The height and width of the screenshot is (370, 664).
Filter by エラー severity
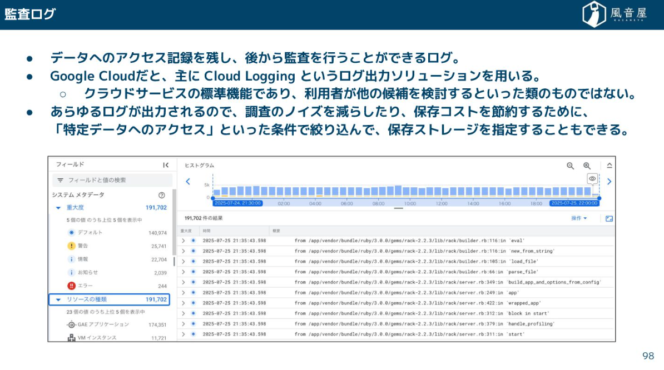click(x=85, y=286)
